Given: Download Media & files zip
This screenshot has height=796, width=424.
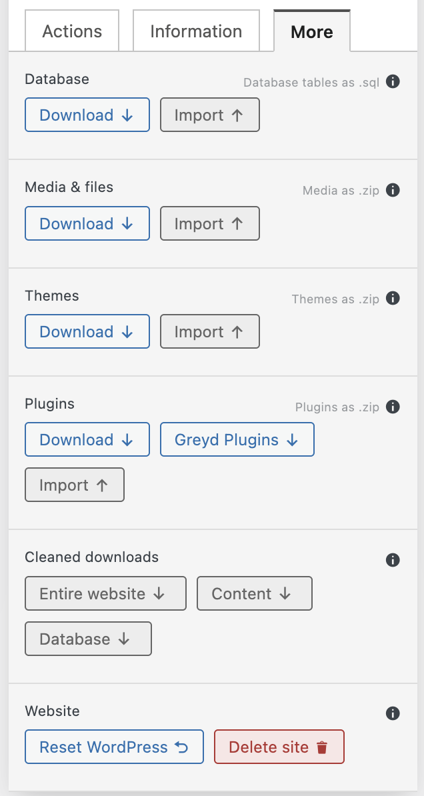Looking at the screenshot, I should coord(87,224).
